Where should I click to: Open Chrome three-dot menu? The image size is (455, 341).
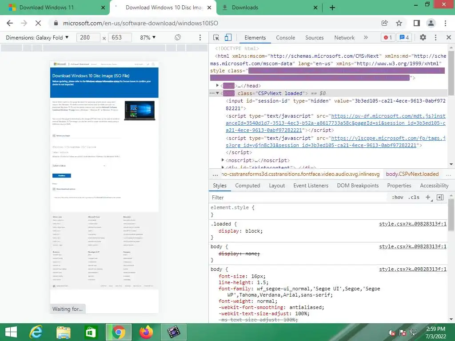(445, 23)
